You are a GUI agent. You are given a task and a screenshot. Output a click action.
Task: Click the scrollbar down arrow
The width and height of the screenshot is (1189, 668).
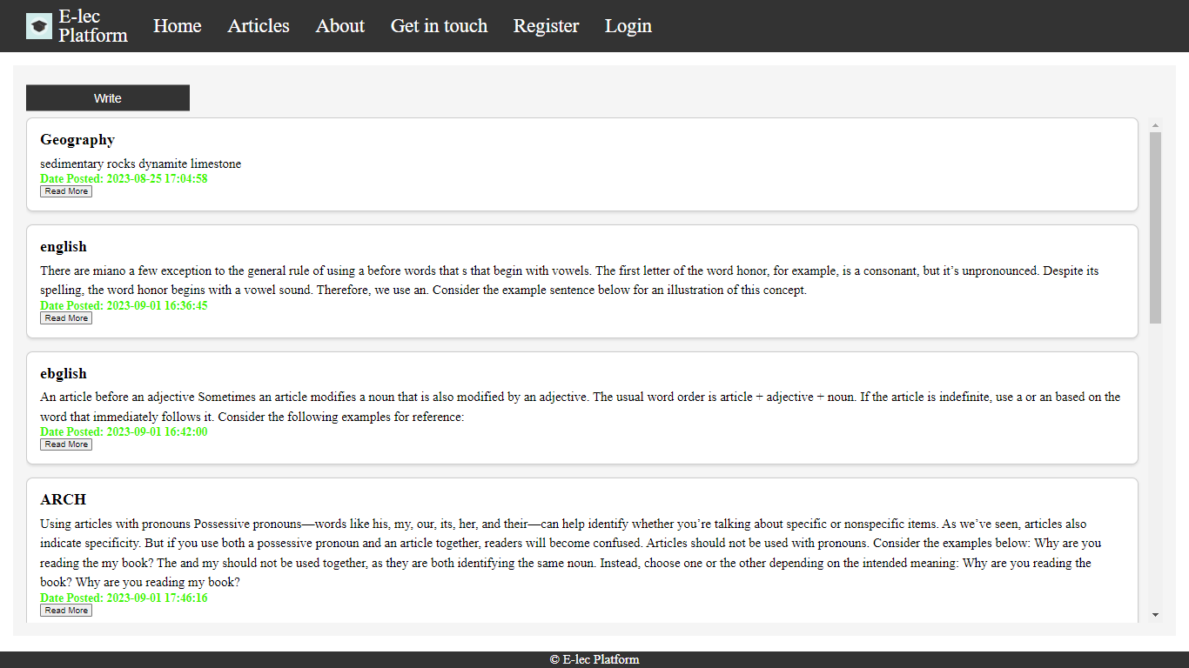[1155, 615]
